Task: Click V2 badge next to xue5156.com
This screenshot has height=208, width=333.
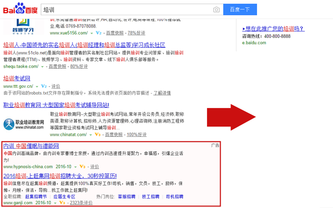Action: (98, 33)
